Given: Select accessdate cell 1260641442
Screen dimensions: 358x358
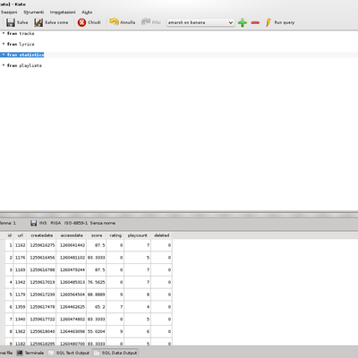Looking at the screenshot, I should [x=72, y=245].
